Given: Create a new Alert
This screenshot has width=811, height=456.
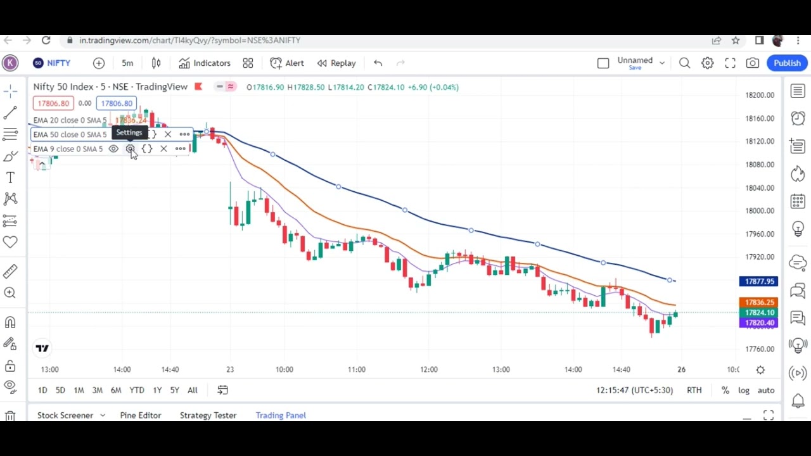Looking at the screenshot, I should (x=287, y=63).
